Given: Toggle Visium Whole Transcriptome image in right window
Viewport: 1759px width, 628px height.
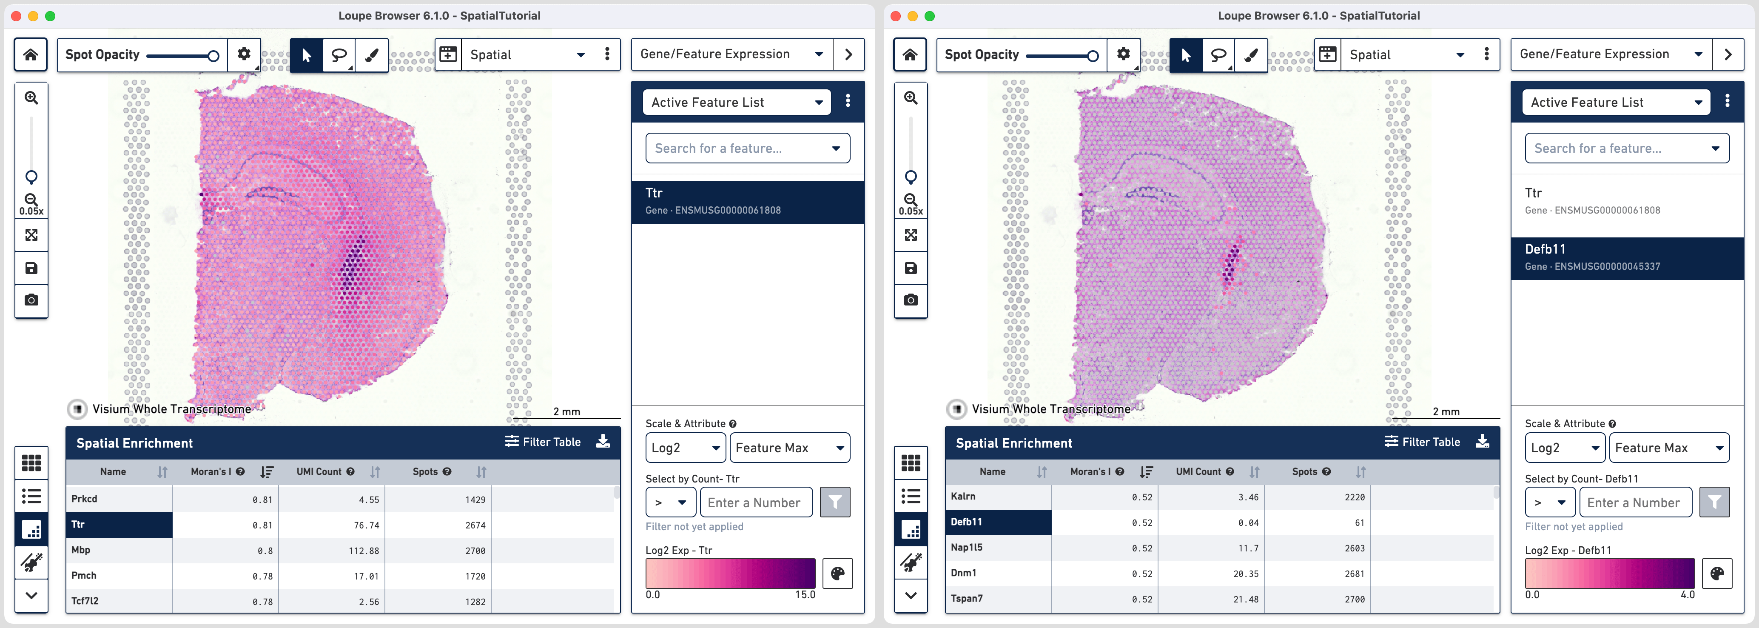Looking at the screenshot, I should coord(956,408).
